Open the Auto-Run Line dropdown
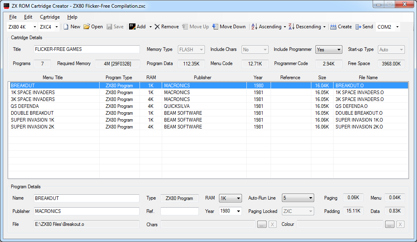This screenshot has width=417, height=242. point(298,198)
